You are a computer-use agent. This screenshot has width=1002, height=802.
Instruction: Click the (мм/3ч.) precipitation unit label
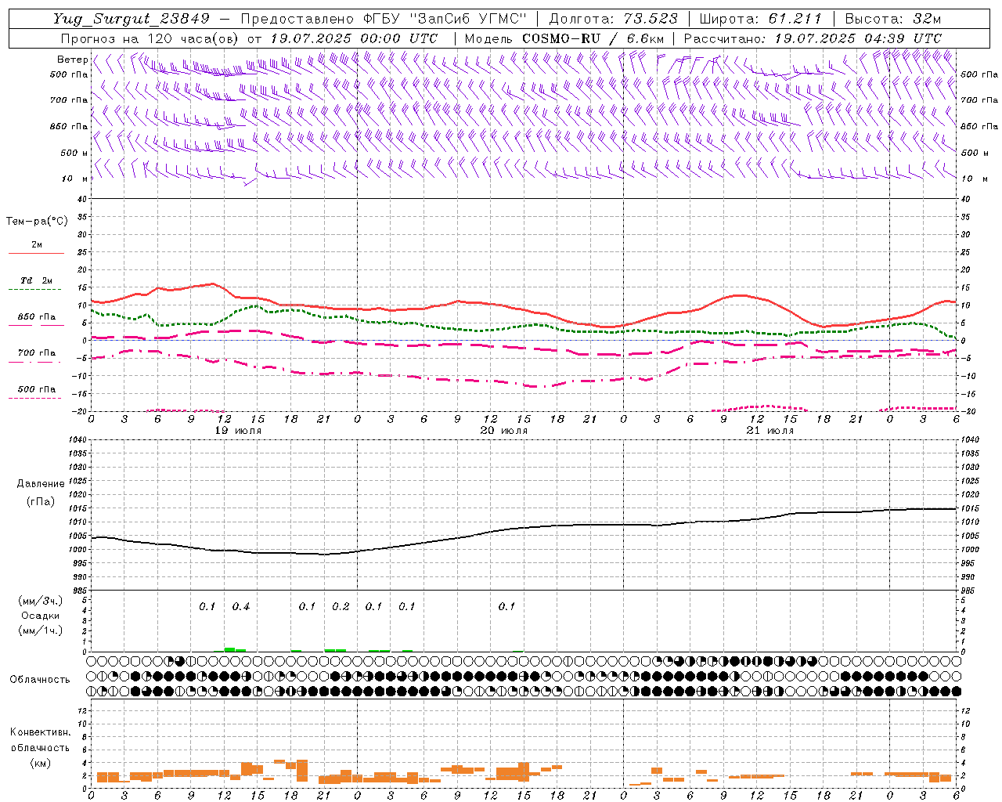tap(41, 601)
